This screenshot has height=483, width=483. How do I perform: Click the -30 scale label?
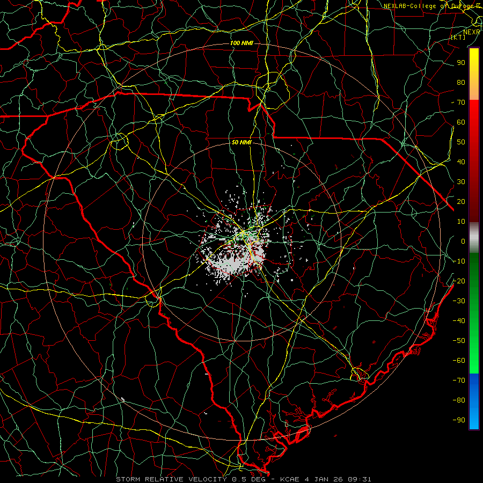coord(459,301)
